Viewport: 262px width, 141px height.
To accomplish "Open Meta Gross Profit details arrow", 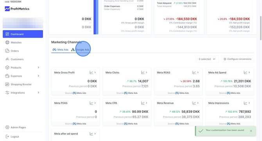I will click(95, 72).
